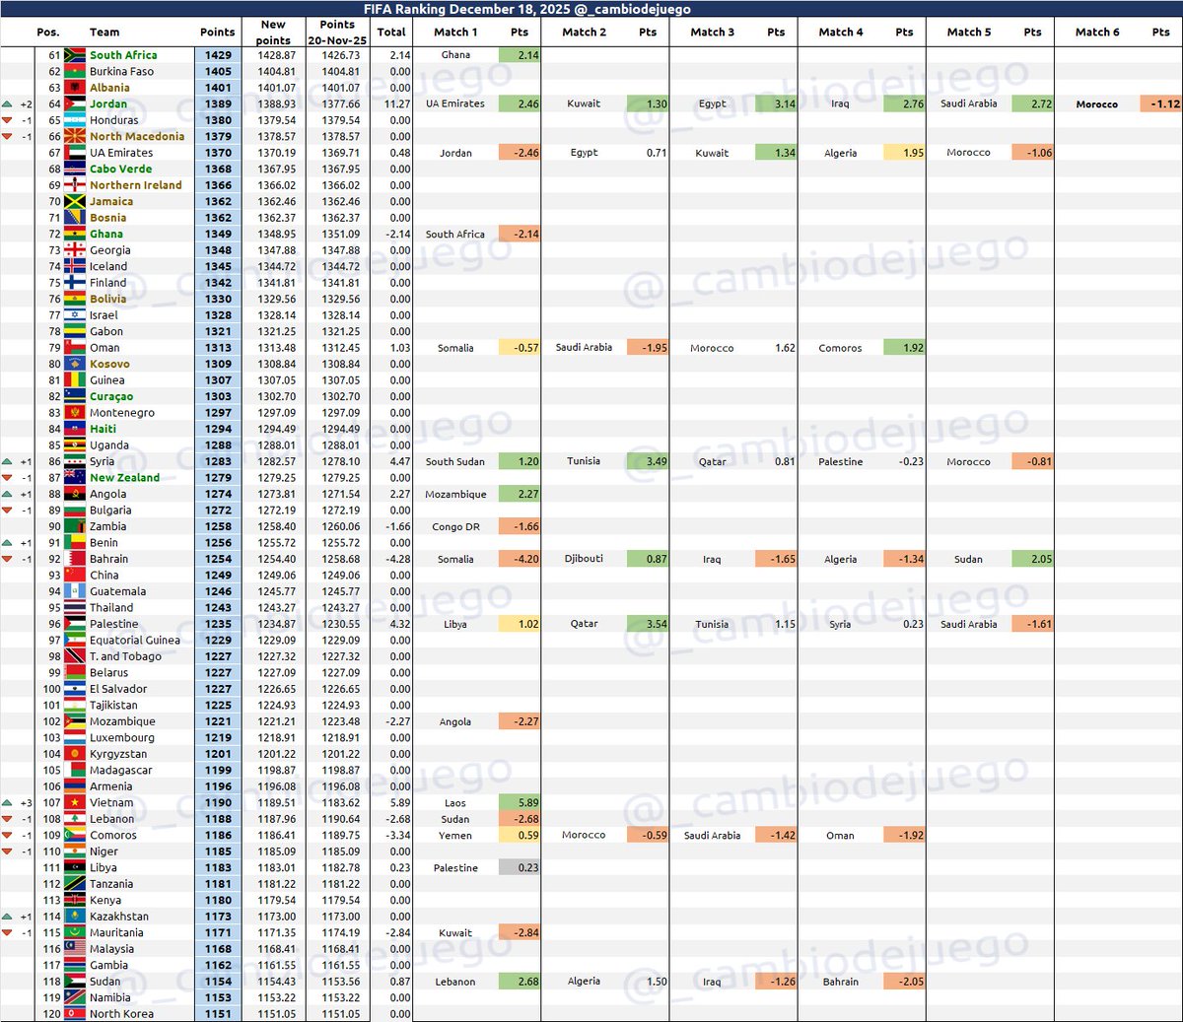Click Kyrgyzstan's points cell '1201'
The height and width of the screenshot is (1022, 1183).
(218, 754)
